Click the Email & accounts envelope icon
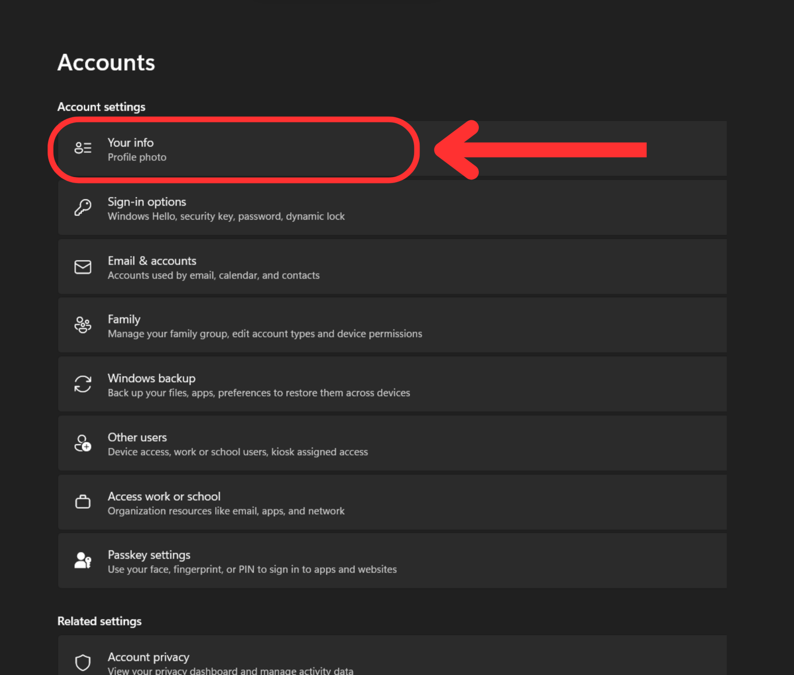 (x=83, y=267)
